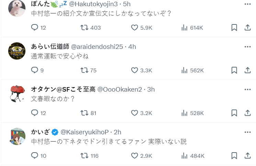View analytics for かいざ's tweet
This screenshot has width=256, height=166.
click(184, 156)
